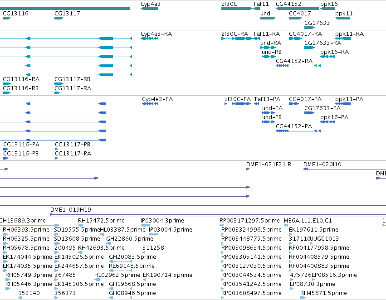Viewport: 386px width, 300px height.
Task: Open the und gene label
Action: pyautogui.click(x=265, y=14)
